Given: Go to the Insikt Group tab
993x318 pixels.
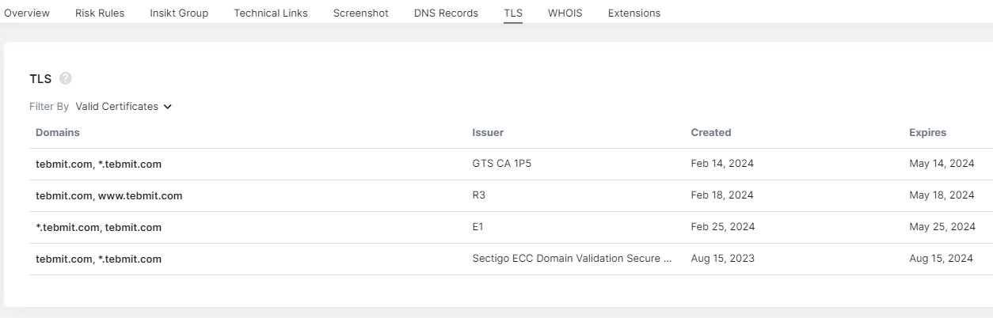Looking at the screenshot, I should click(x=179, y=13).
